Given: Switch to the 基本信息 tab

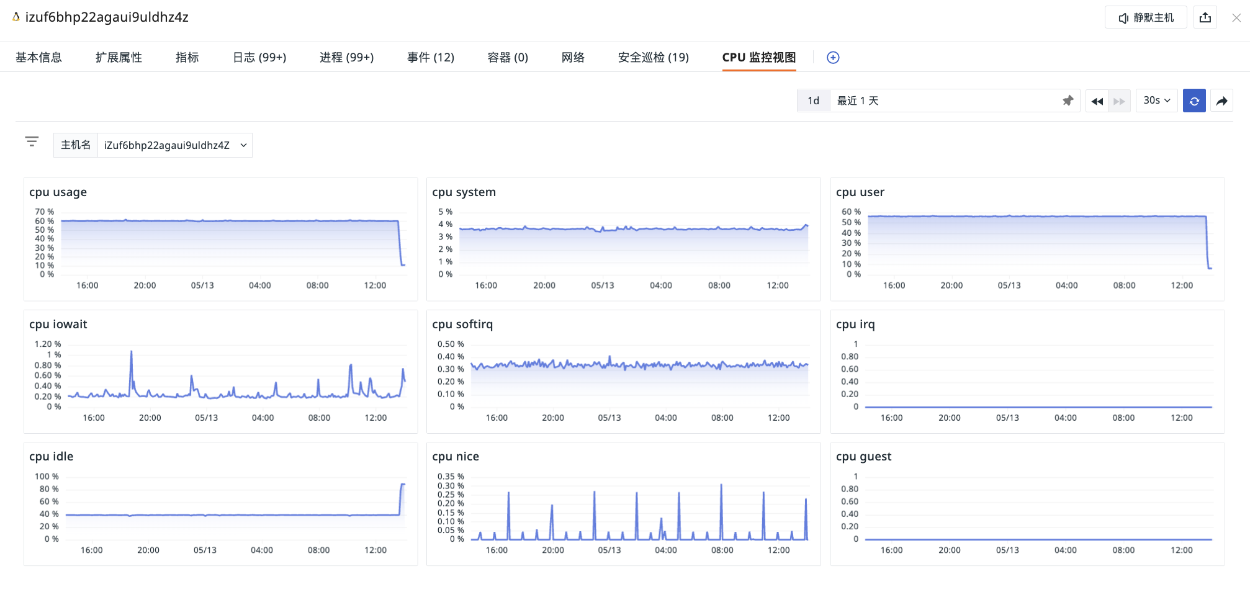Looking at the screenshot, I should click(38, 58).
